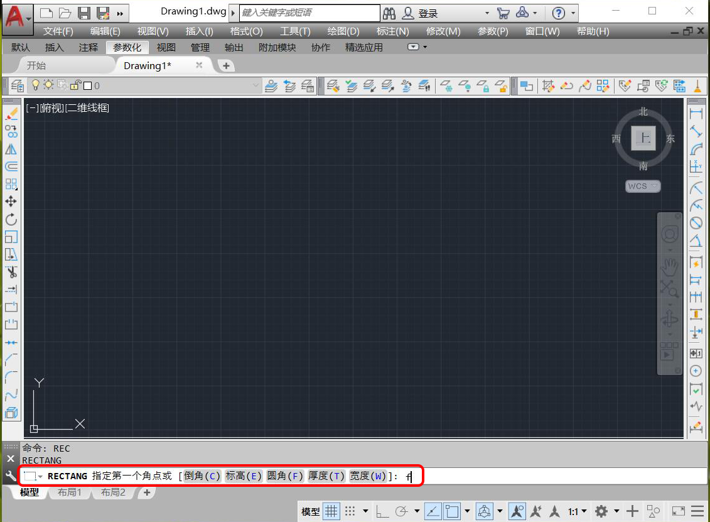The width and height of the screenshot is (710, 522).
Task: Select the Offset tool
Action: pyautogui.click(x=11, y=166)
